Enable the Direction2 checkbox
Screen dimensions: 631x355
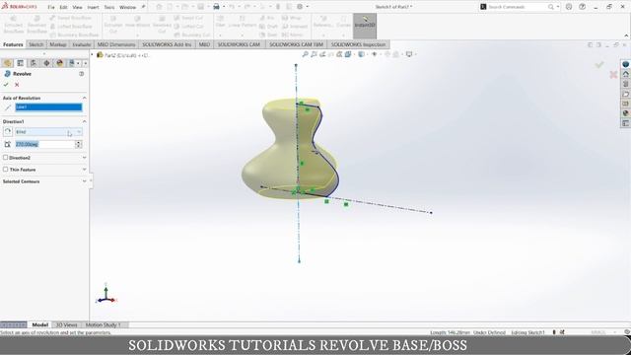point(5,158)
